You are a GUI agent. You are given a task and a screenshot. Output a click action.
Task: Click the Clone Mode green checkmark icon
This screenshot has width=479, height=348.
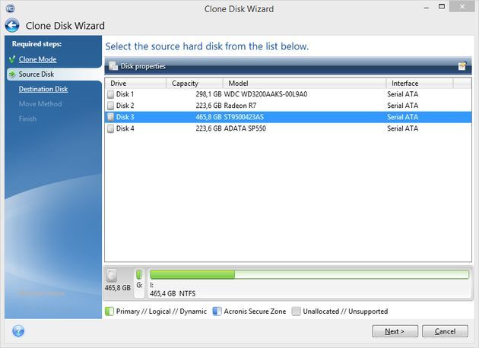pyautogui.click(x=12, y=59)
